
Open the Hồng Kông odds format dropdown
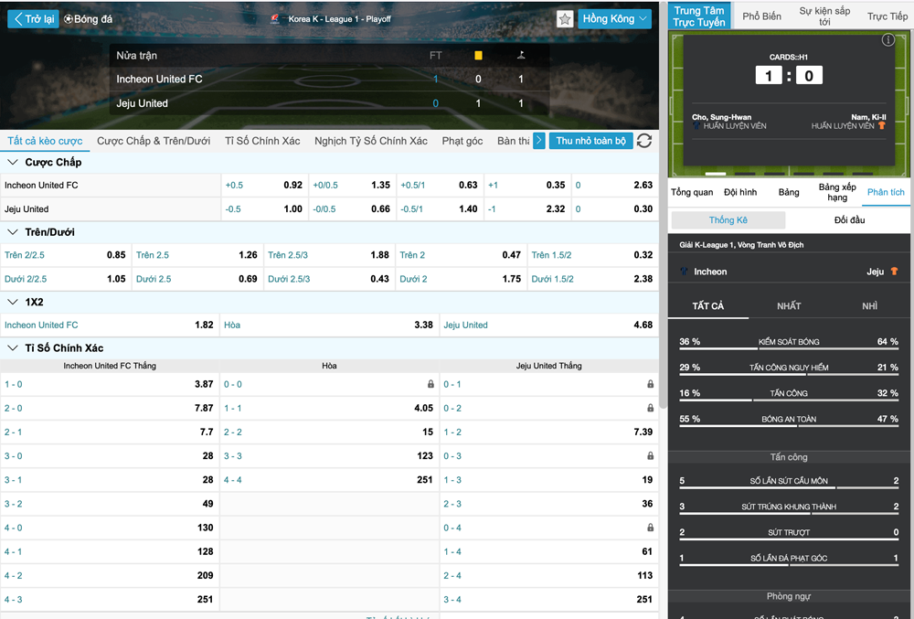point(615,19)
